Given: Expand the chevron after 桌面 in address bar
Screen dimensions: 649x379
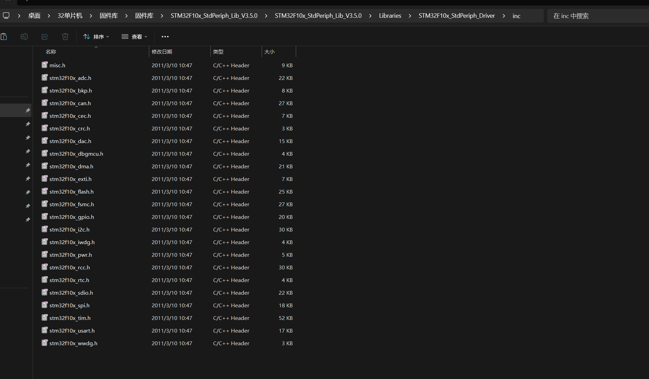Looking at the screenshot, I should (x=49, y=16).
